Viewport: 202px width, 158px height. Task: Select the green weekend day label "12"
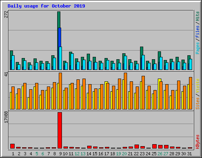pos(77,154)
